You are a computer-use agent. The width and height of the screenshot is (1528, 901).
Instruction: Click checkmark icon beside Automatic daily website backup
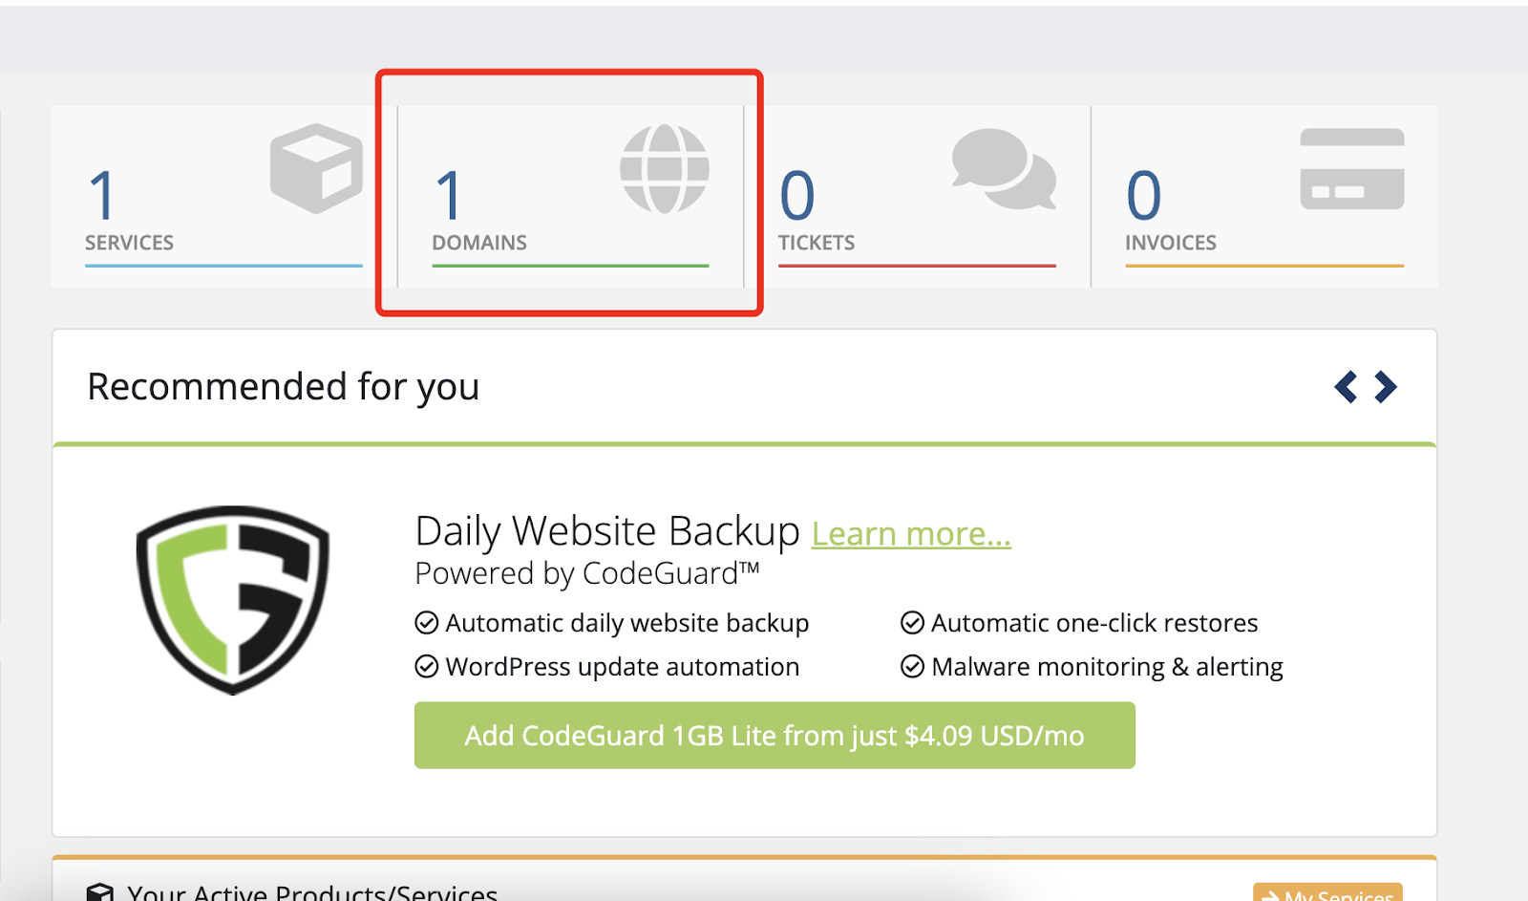point(427,623)
